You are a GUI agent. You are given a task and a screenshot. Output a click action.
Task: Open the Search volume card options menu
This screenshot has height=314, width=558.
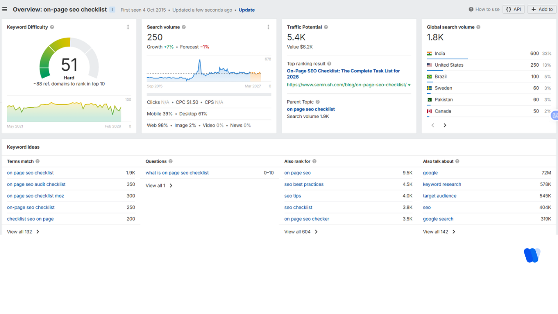tap(268, 27)
